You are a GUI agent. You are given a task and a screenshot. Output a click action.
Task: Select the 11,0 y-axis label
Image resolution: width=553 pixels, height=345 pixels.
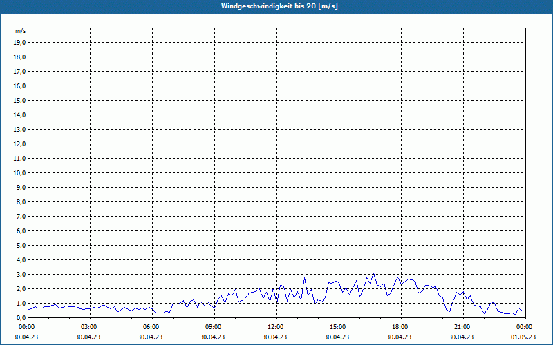point(19,159)
